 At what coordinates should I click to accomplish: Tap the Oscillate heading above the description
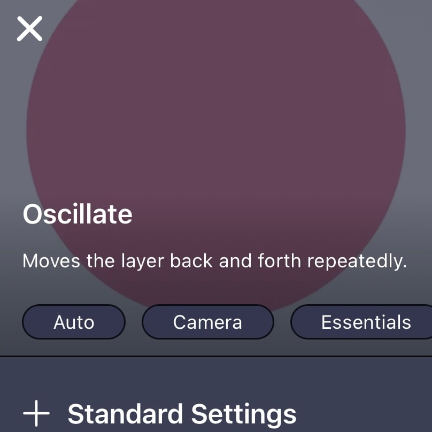[x=78, y=214]
